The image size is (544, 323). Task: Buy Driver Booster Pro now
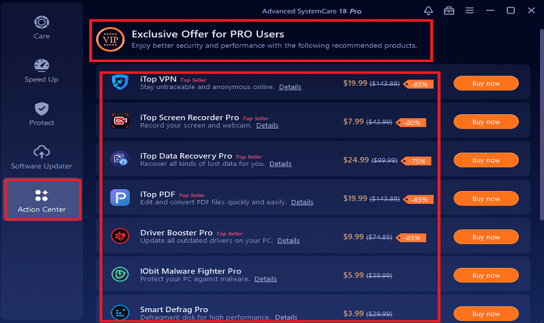pyautogui.click(x=486, y=237)
